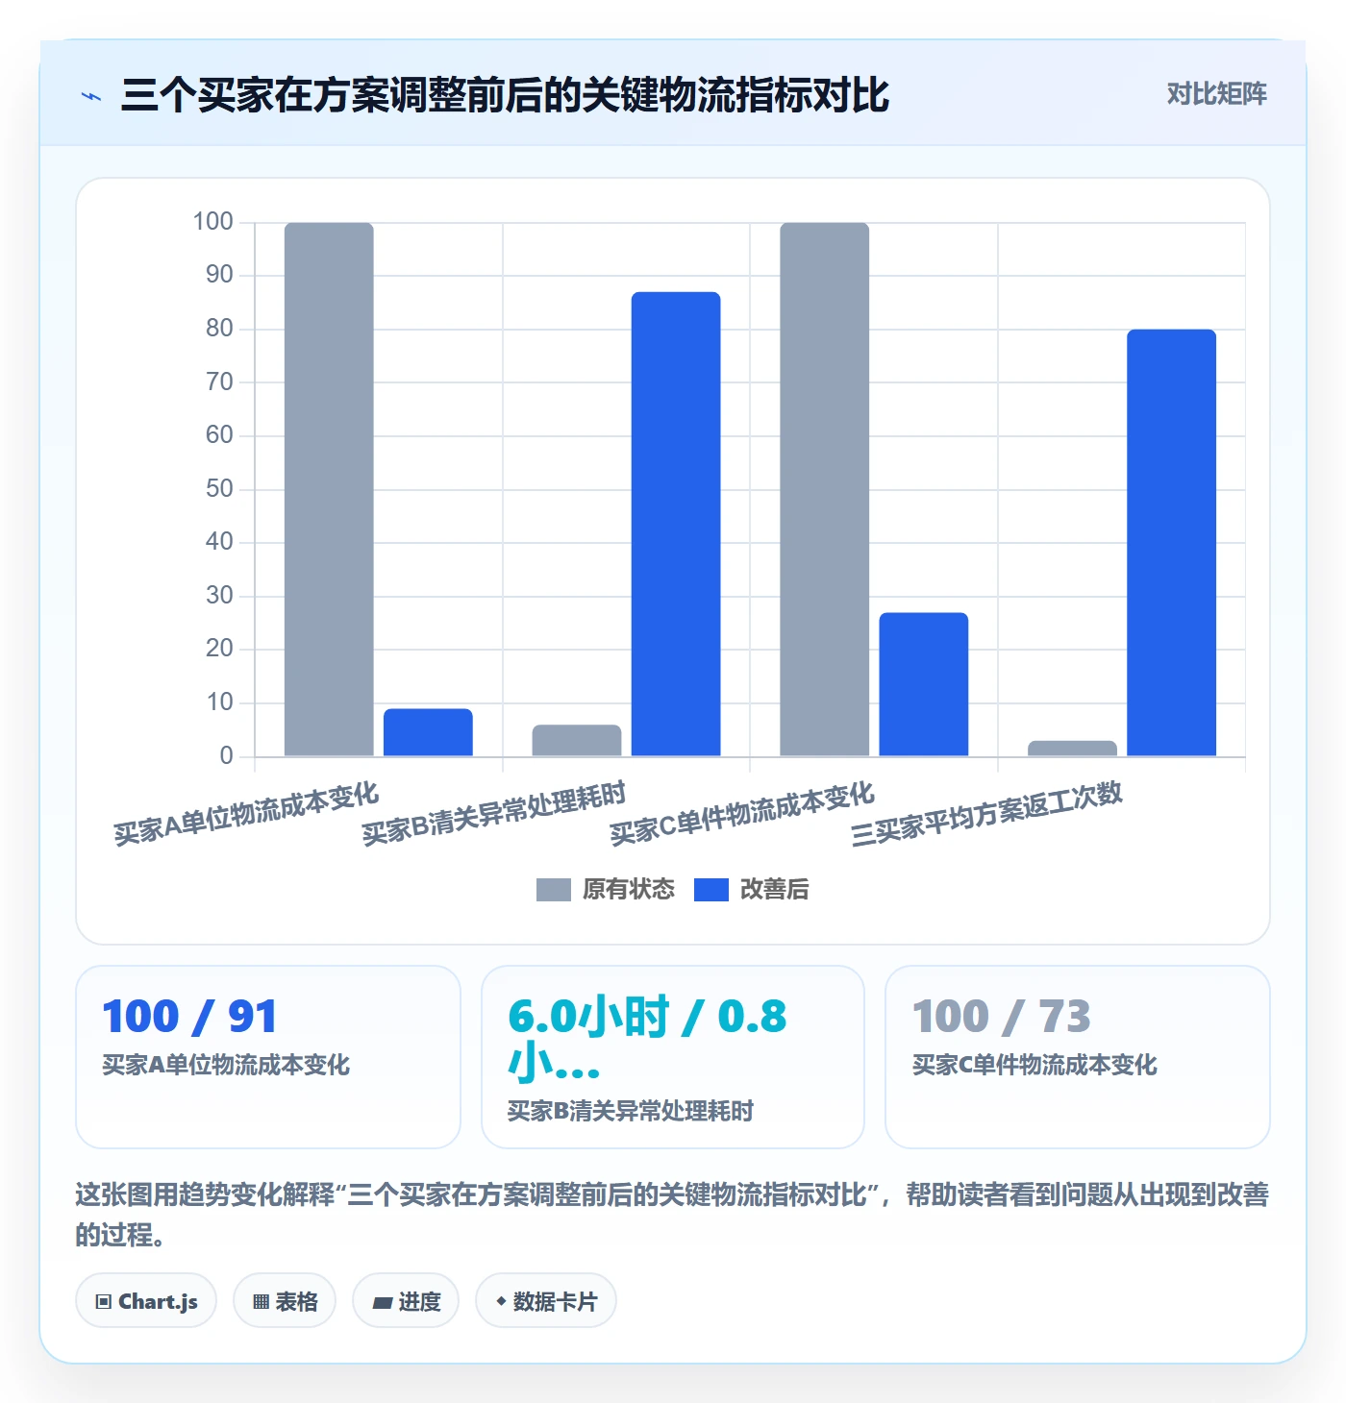Click the card caption 买家A单位物流成本变化

(226, 1065)
